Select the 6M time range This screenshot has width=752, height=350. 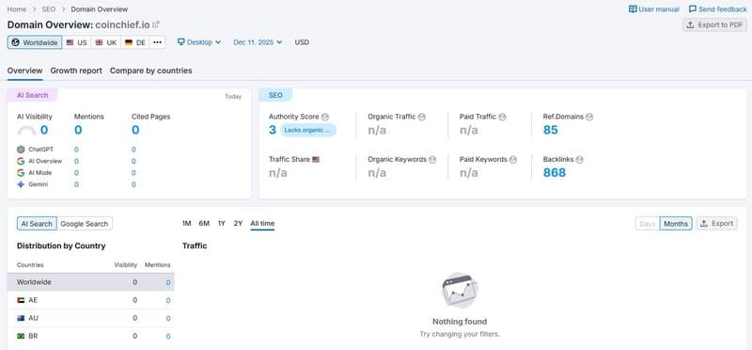tap(204, 223)
